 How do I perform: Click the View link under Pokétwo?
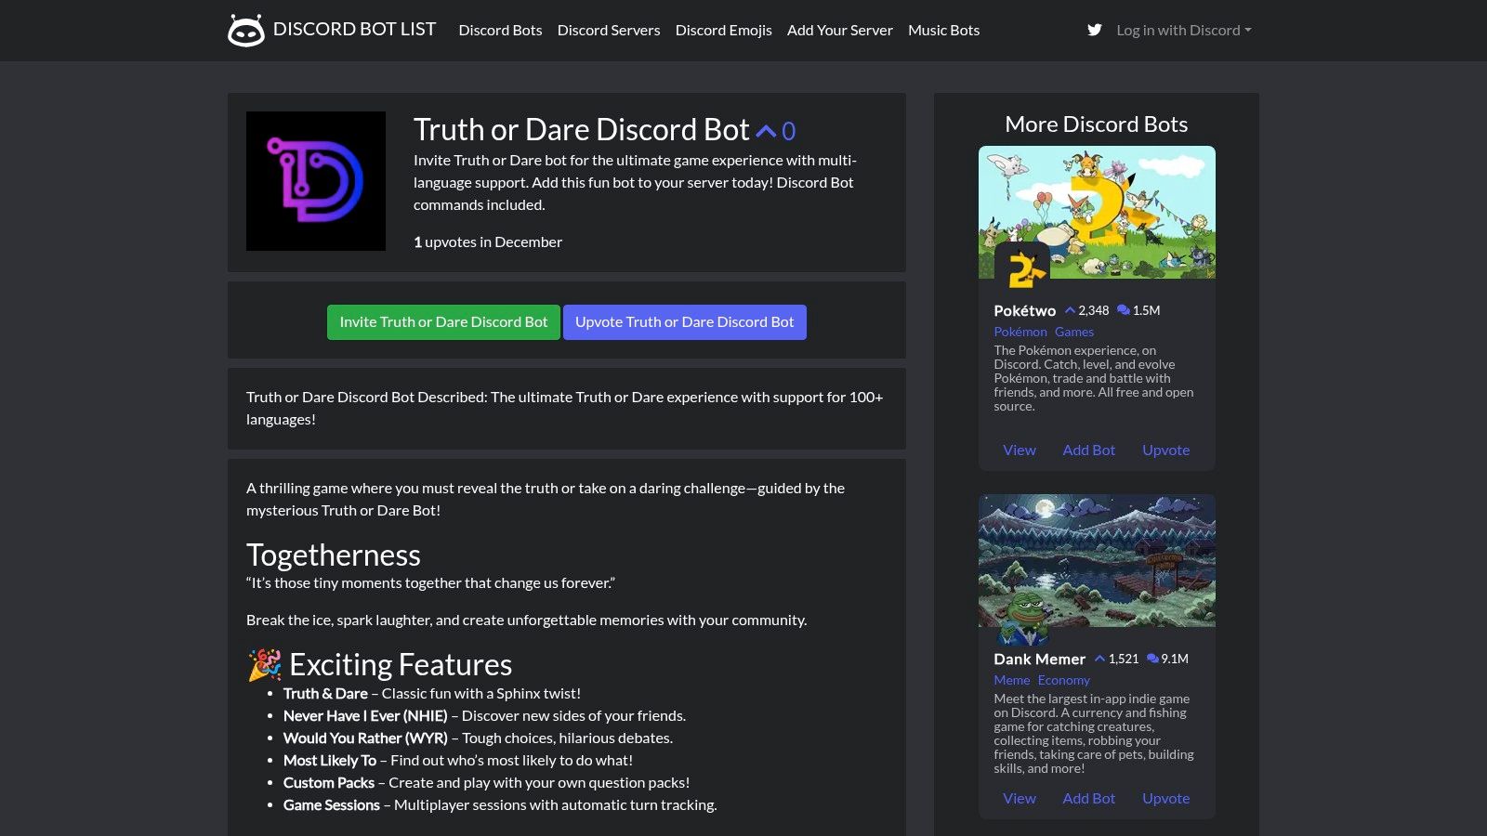[x=1019, y=450]
